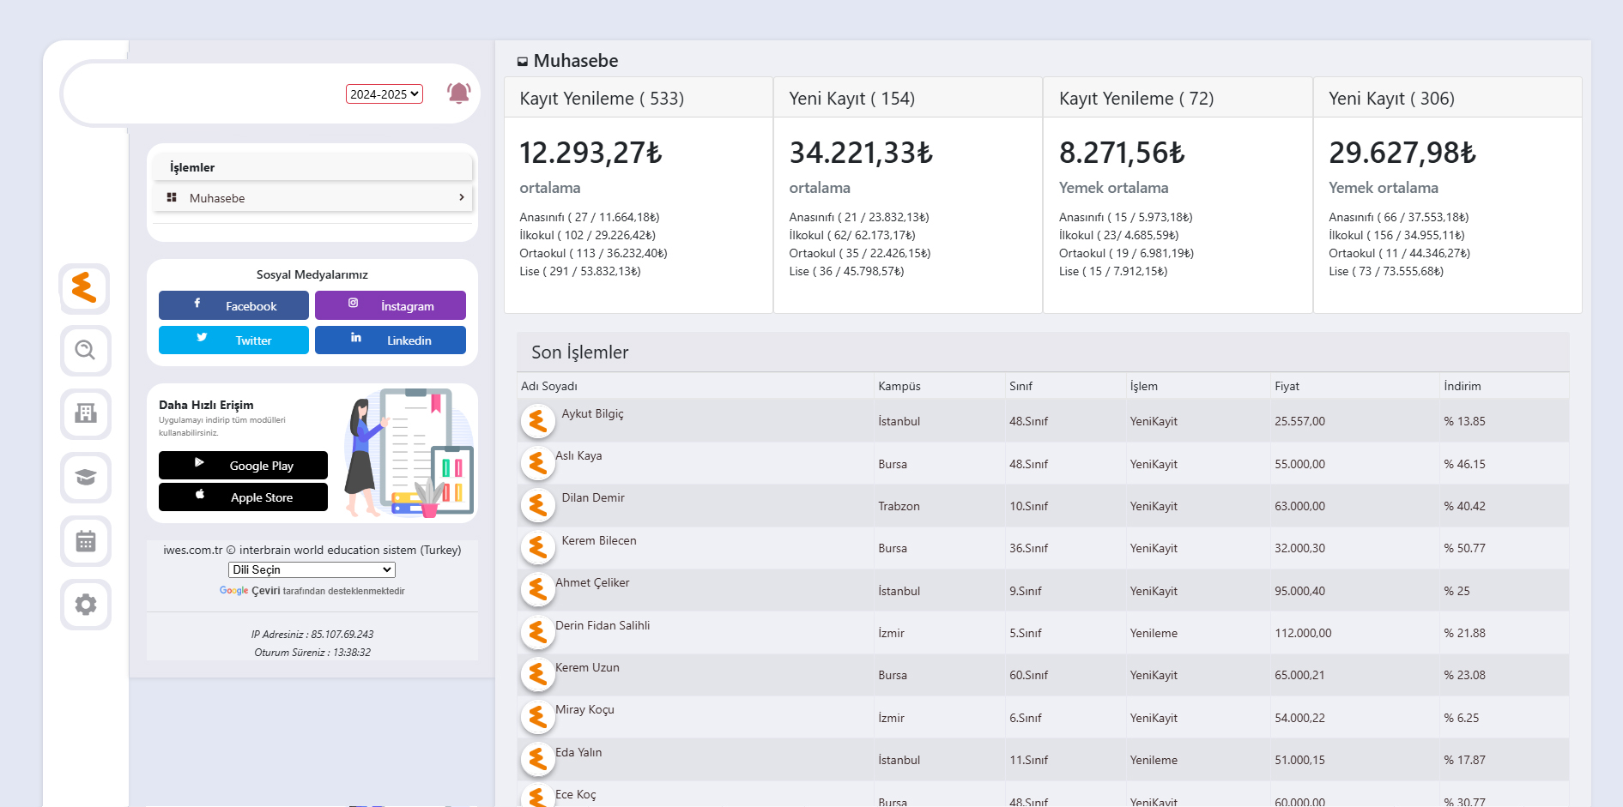Screen dimensions: 1623x807
Task: Click the Twitter bird logo icon
Action: (x=202, y=337)
